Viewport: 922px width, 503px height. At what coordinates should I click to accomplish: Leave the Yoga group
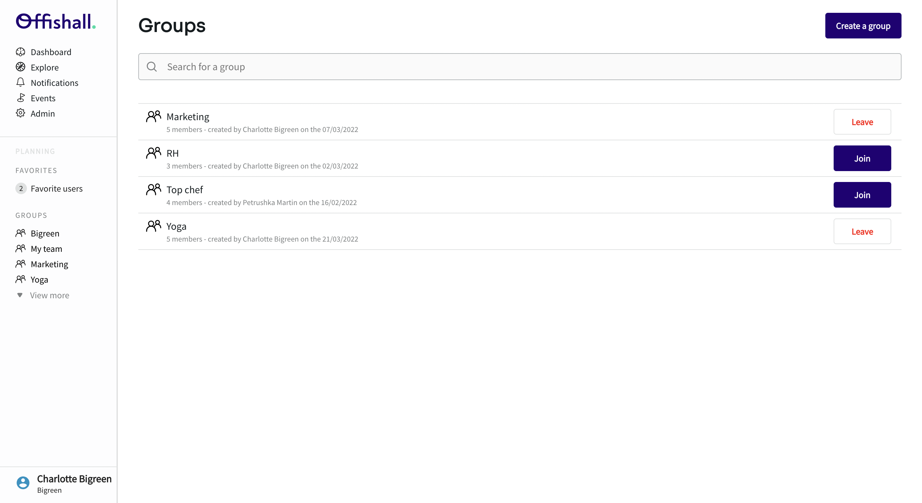point(862,231)
